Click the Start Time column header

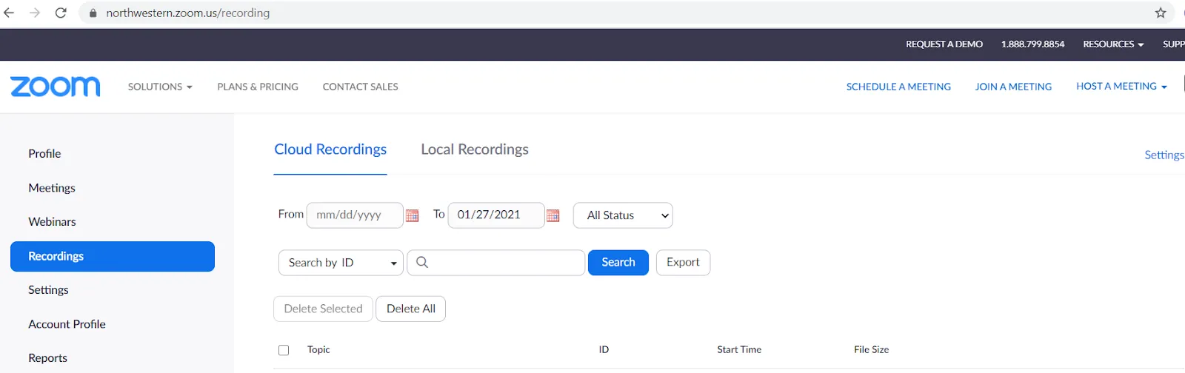(739, 350)
